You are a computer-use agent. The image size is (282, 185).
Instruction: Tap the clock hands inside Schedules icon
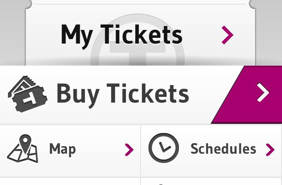(x=165, y=148)
